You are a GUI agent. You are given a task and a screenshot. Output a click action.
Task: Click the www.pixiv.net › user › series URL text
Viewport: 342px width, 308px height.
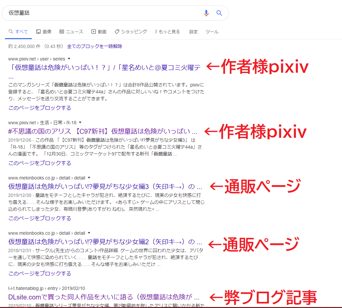[x=37, y=59]
